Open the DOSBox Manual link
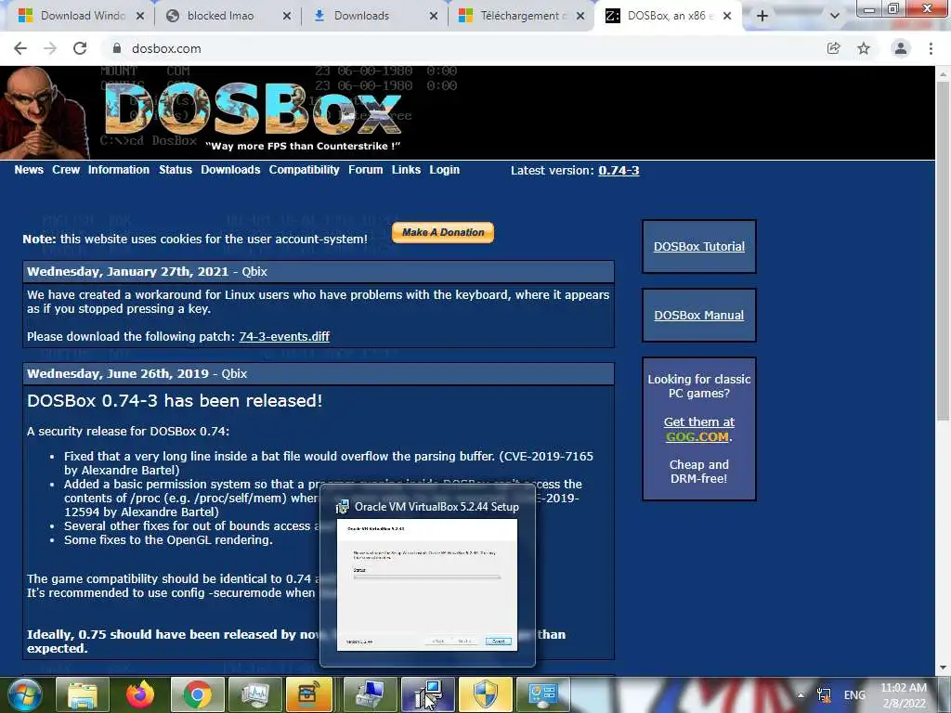 coord(698,316)
